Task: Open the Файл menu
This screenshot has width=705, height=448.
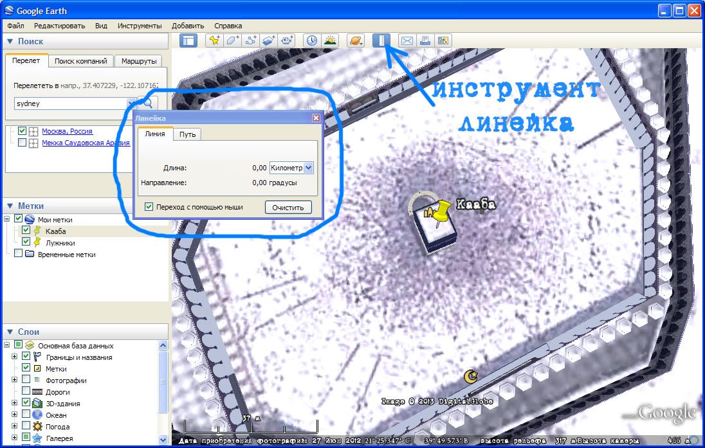Action: click(15, 26)
